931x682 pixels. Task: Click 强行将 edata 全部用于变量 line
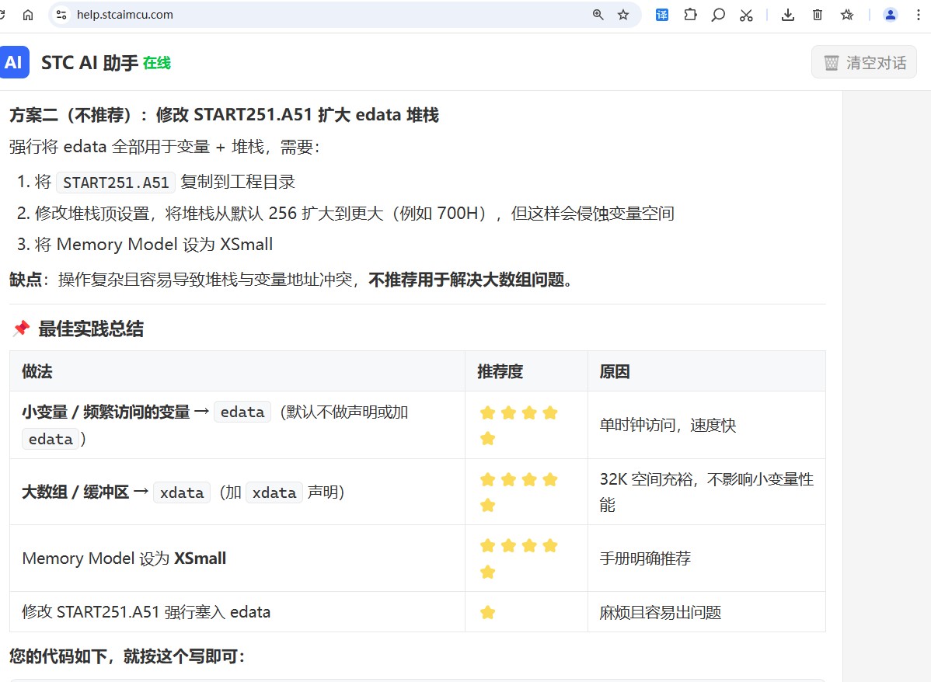164,147
